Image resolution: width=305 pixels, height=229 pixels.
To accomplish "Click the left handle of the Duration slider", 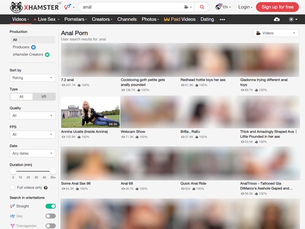I will click(13, 171).
